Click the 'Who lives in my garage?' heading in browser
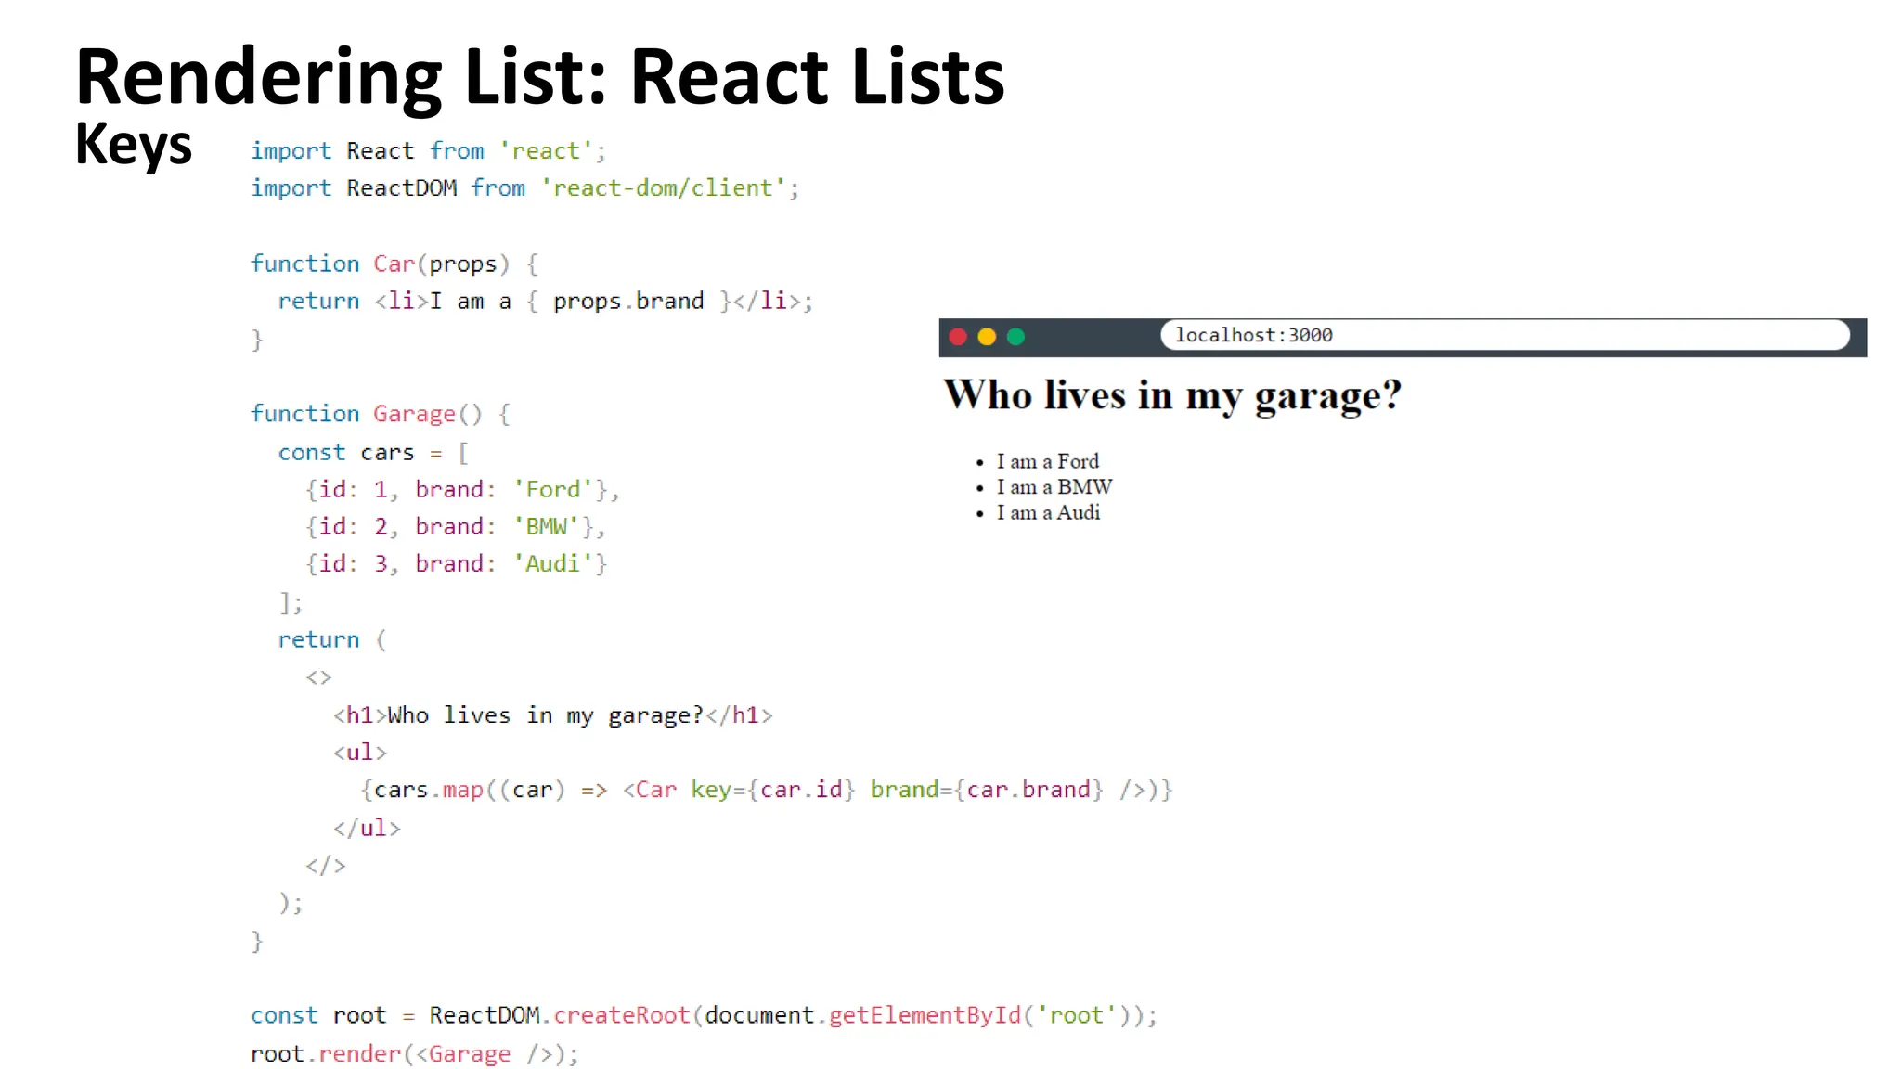Image resolution: width=1901 pixels, height=1069 pixels. tap(1172, 395)
